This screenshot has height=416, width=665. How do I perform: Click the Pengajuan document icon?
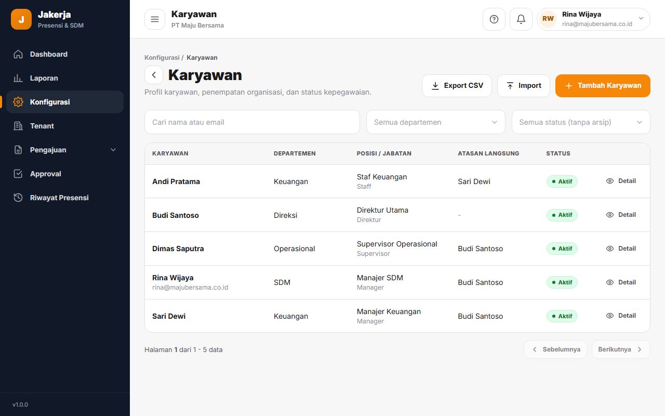coord(18,150)
